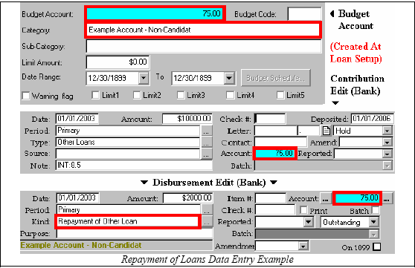This screenshot has height=268, width=415.
Task: Click the Kind field Repayment of Other Loan
Action: pyautogui.click(x=128, y=221)
